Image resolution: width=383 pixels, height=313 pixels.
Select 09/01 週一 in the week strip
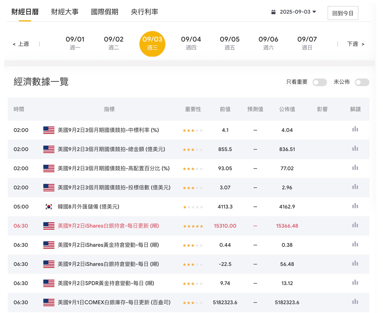pos(75,43)
